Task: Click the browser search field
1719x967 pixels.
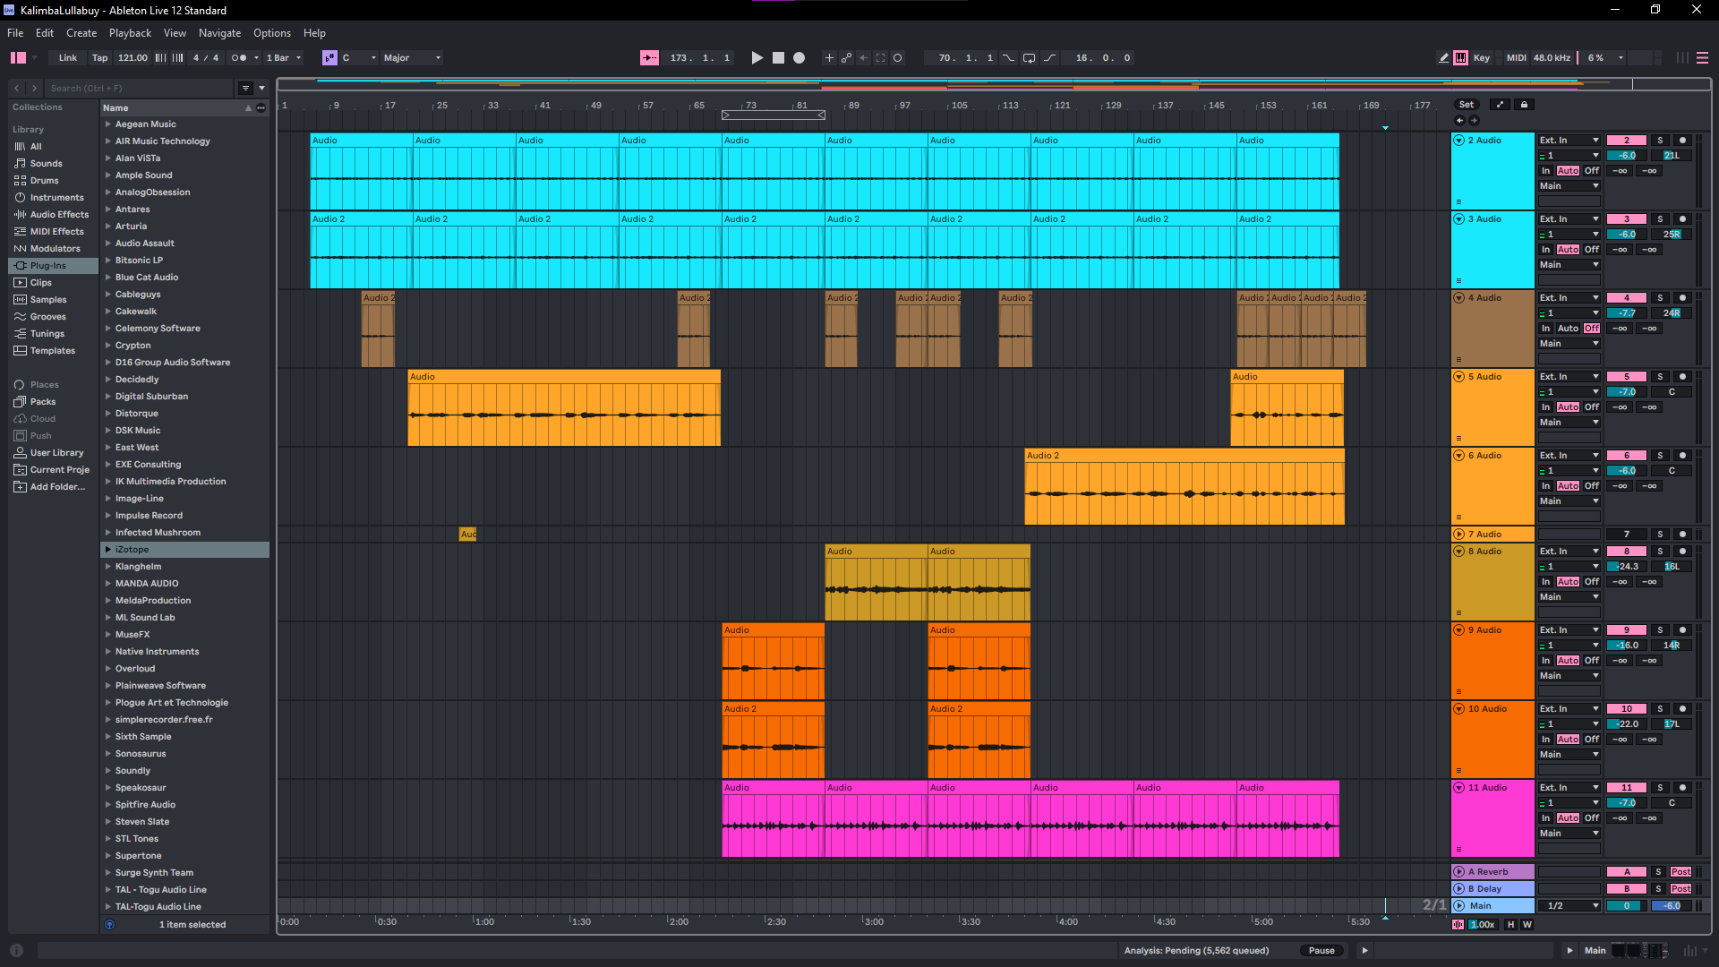Action: pos(139,88)
